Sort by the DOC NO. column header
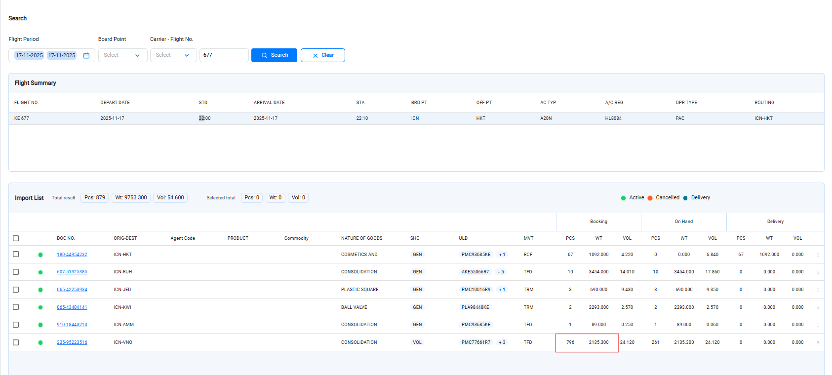This screenshot has height=375, width=832. (66, 238)
